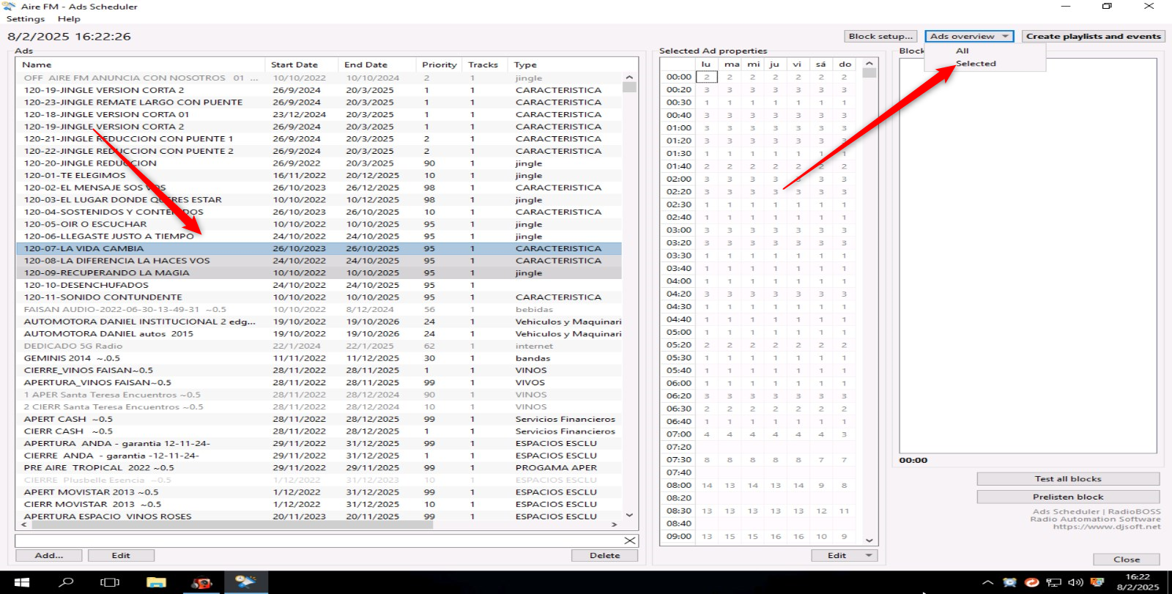The width and height of the screenshot is (1172, 594).
Task: Show hidden system tray icons
Action: pos(987,583)
